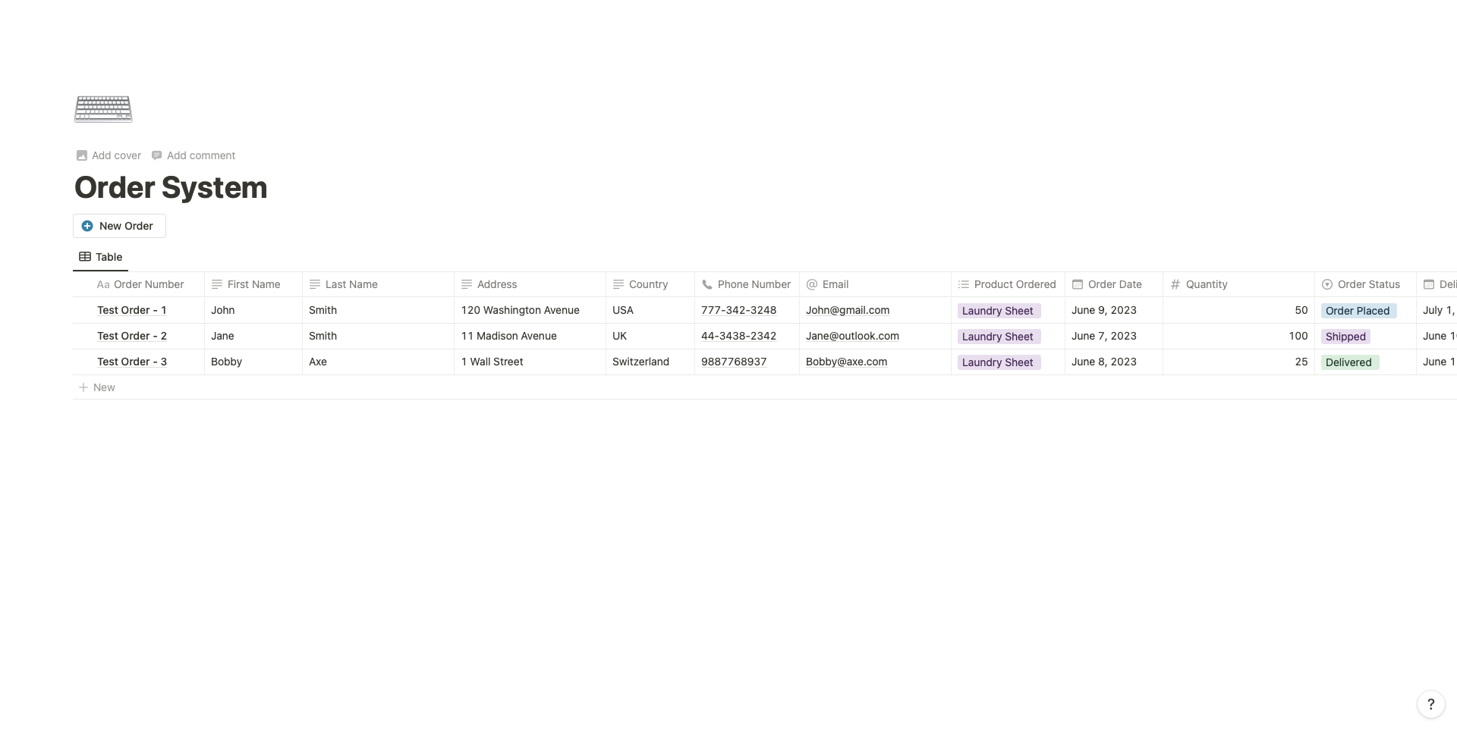
Task: Open the John@gmail.com email link
Action: coord(847,310)
